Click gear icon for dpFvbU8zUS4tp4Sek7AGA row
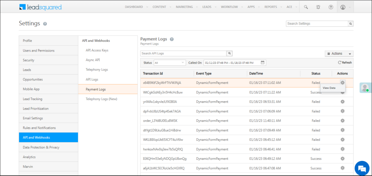372x176 pixels. (x=342, y=111)
